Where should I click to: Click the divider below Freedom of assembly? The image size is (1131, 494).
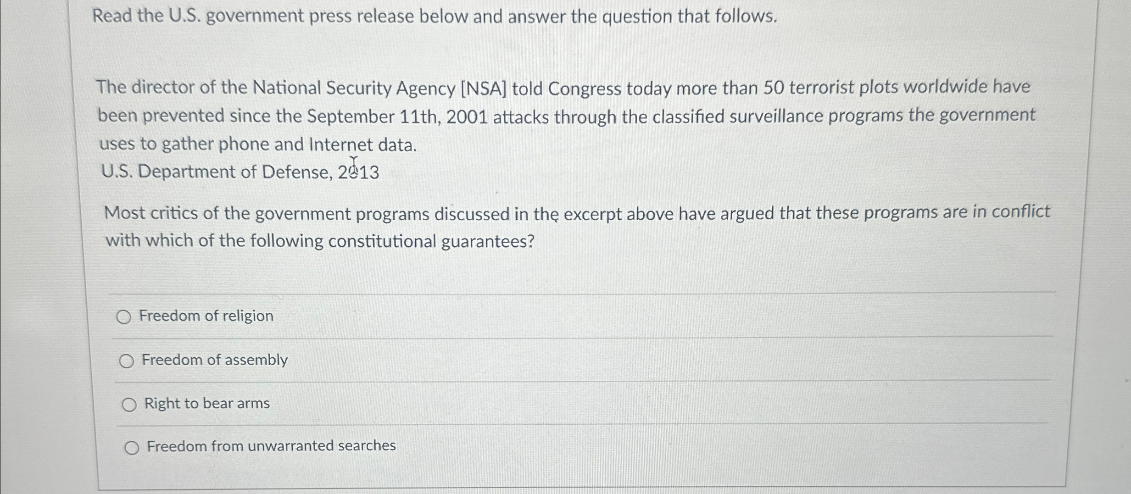(x=551, y=380)
